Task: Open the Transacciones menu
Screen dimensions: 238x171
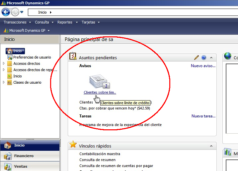Action: click(x=17, y=22)
